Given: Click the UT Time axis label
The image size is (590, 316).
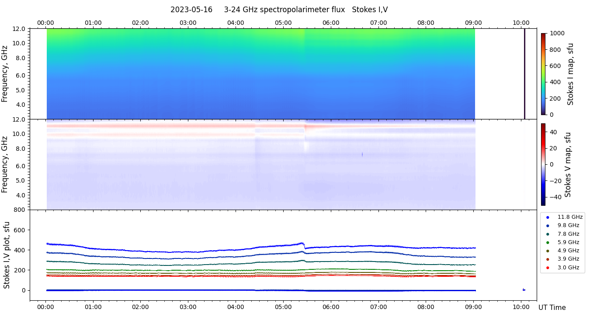Looking at the screenshot, I should pyautogui.click(x=552, y=307).
